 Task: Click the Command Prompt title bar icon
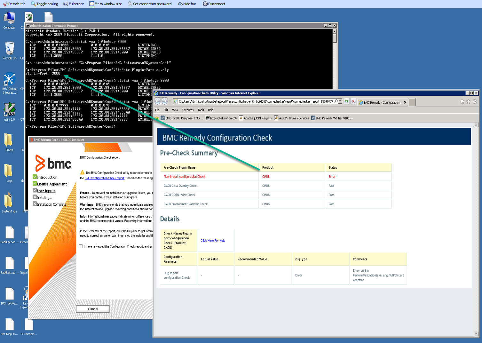(x=28, y=26)
